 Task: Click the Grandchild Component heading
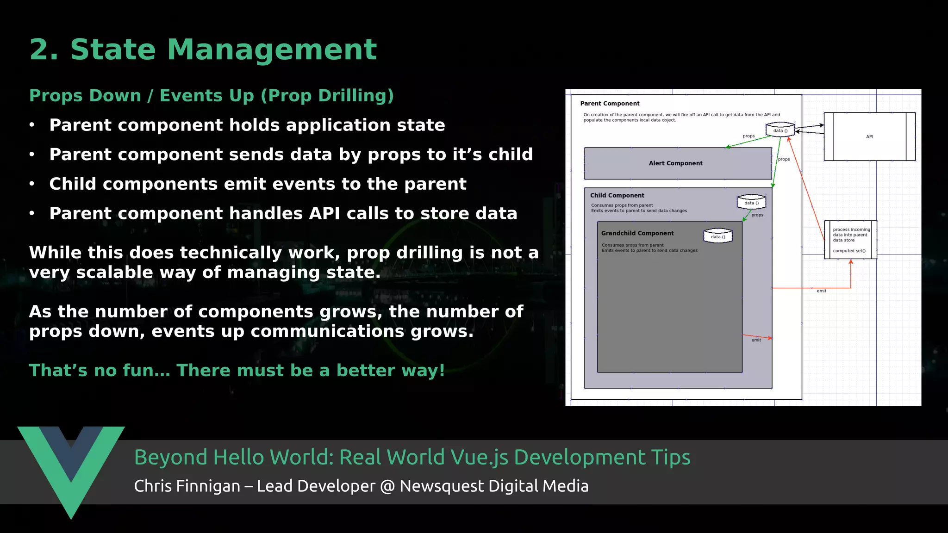click(637, 233)
